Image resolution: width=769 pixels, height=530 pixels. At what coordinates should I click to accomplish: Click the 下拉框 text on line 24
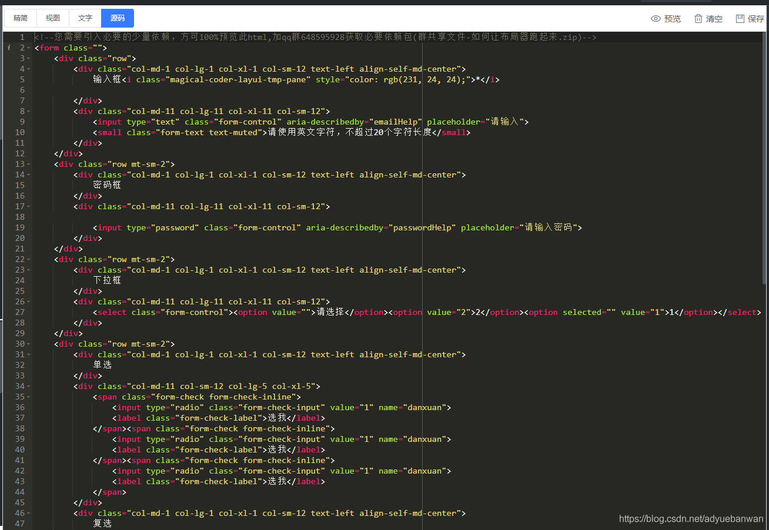point(107,280)
